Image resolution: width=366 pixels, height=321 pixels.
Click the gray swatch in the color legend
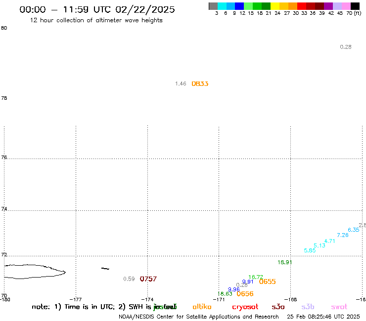[213, 6]
